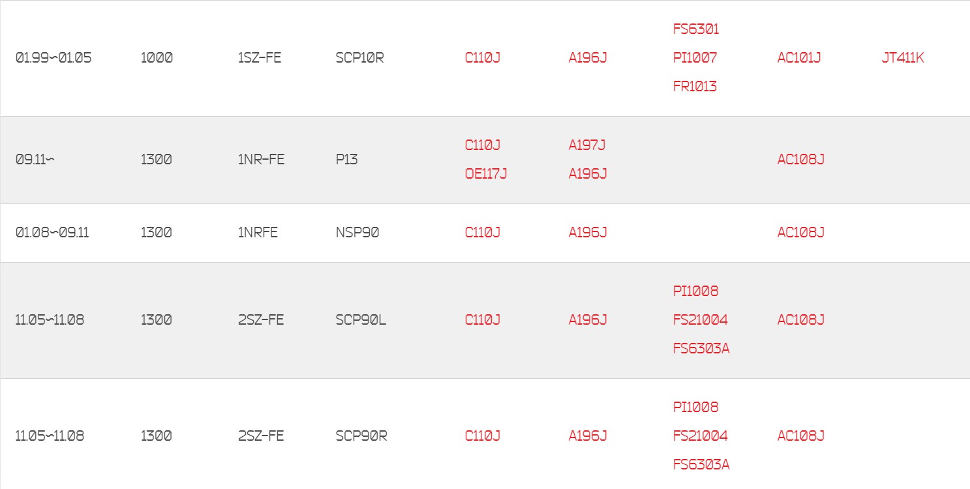Screen dimensions: 970x489
Task: Click C110J in the SCP10R row
Action: click(x=483, y=57)
